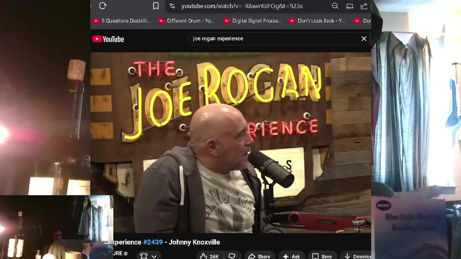Open the "Digital Signal Proces..." bookmark
461x259 pixels.
pos(252,21)
